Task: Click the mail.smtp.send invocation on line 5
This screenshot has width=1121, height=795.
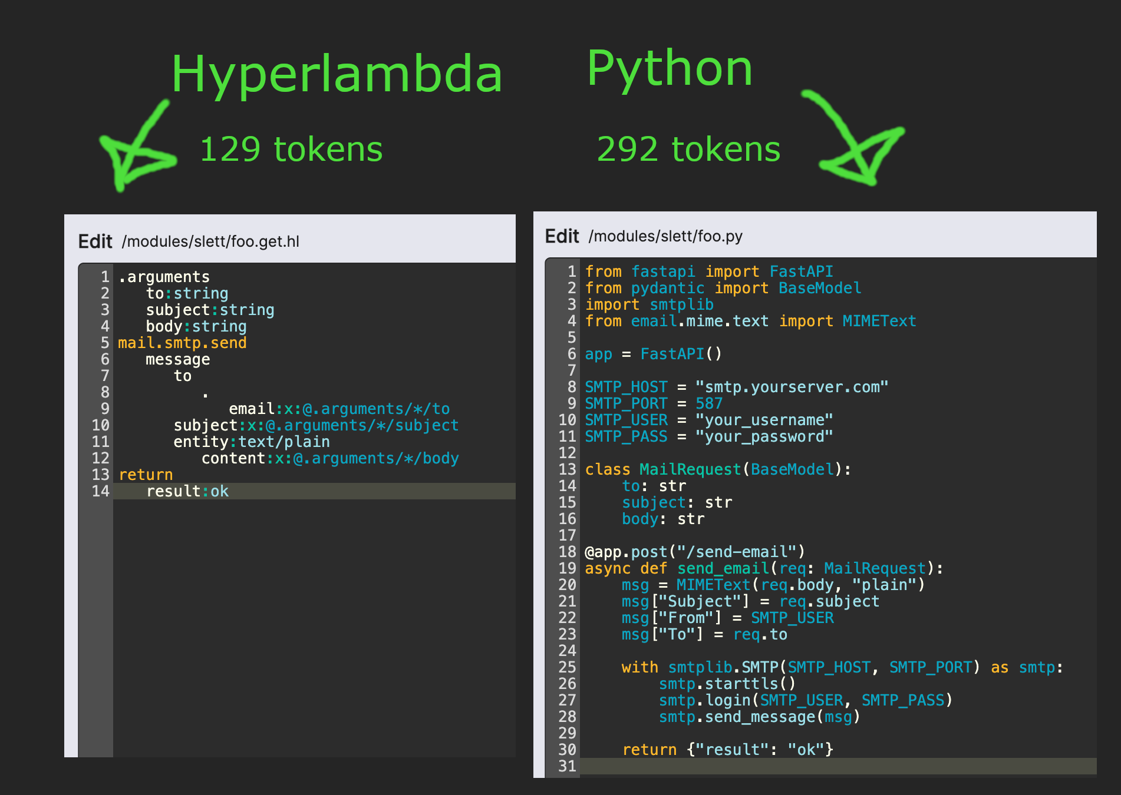Action: pos(183,343)
